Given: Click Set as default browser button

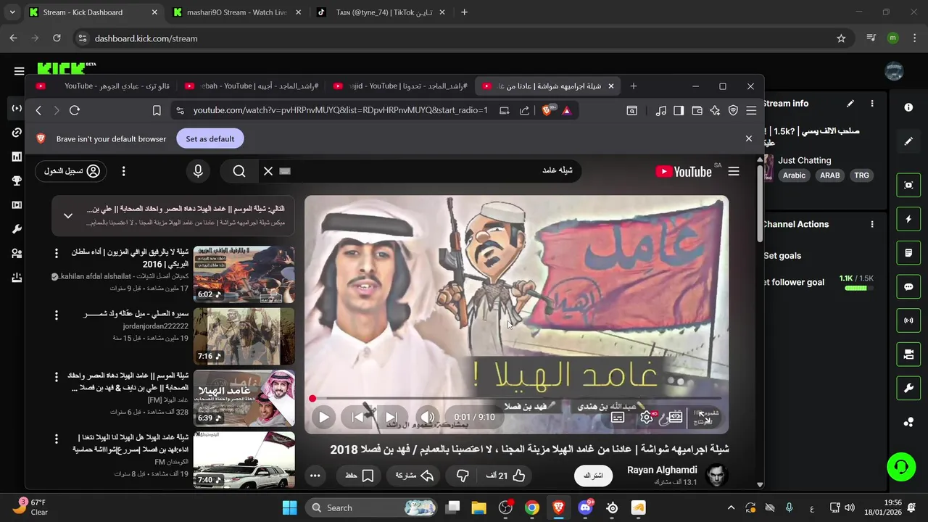Looking at the screenshot, I should point(210,138).
